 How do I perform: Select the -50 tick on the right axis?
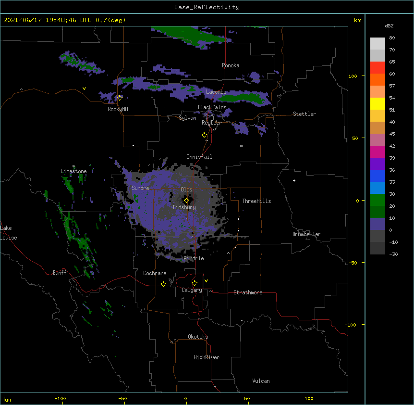[x=353, y=263]
